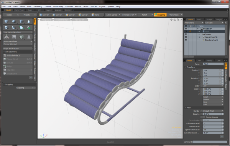Open the Geometry menu
Viewport: 230px width, 146px height.
(38, 6)
